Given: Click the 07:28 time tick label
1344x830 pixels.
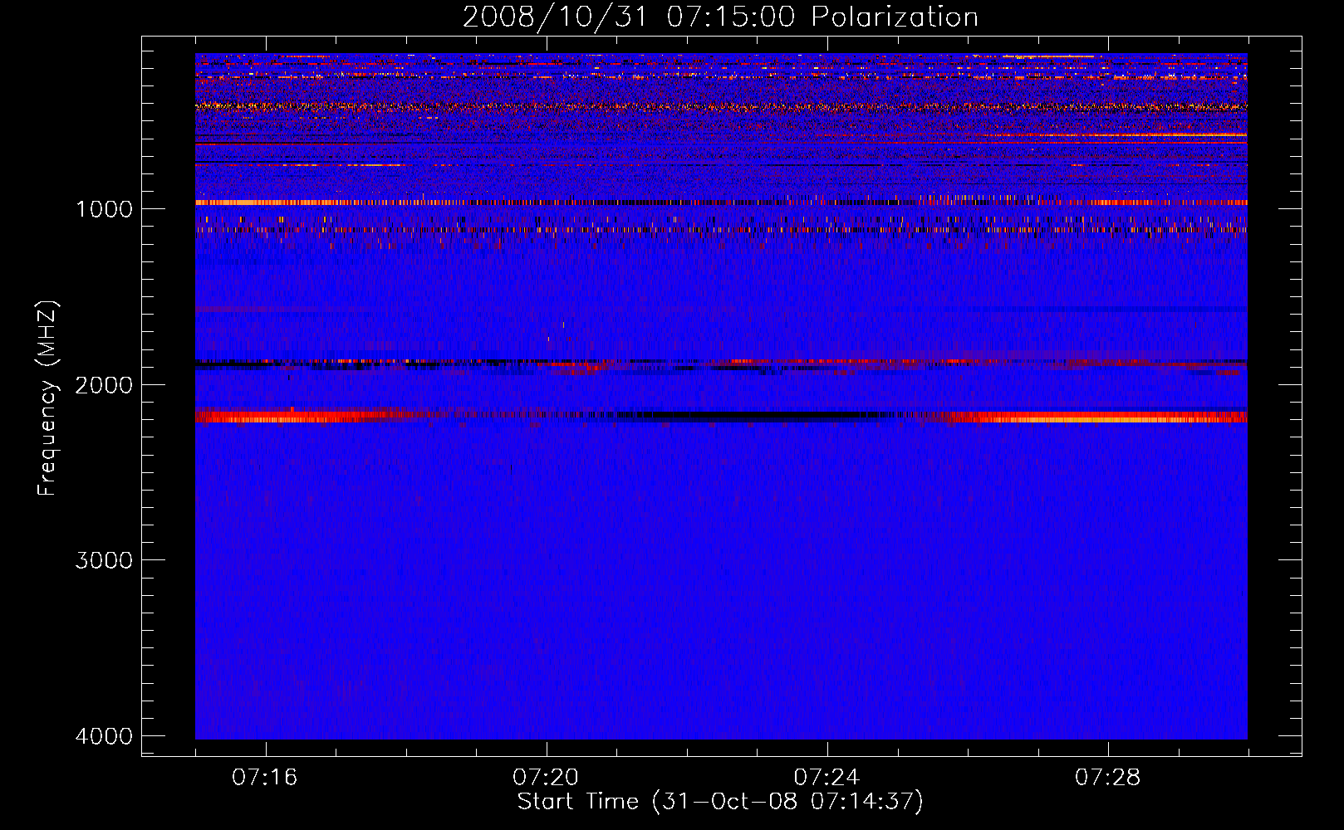Looking at the screenshot, I should point(1108,777).
